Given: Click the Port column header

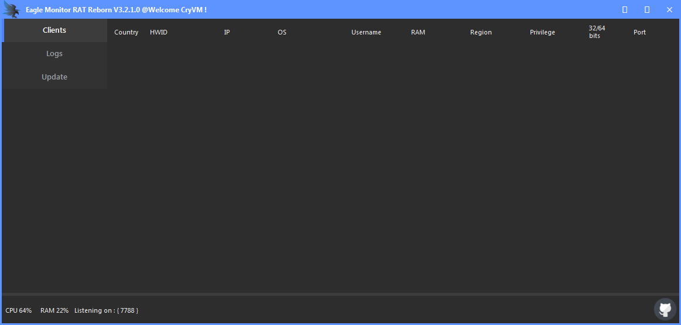Looking at the screenshot, I should [x=639, y=32].
